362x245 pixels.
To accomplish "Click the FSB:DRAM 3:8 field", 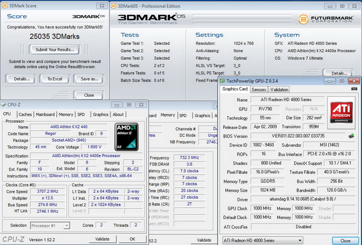I will (190, 164).
